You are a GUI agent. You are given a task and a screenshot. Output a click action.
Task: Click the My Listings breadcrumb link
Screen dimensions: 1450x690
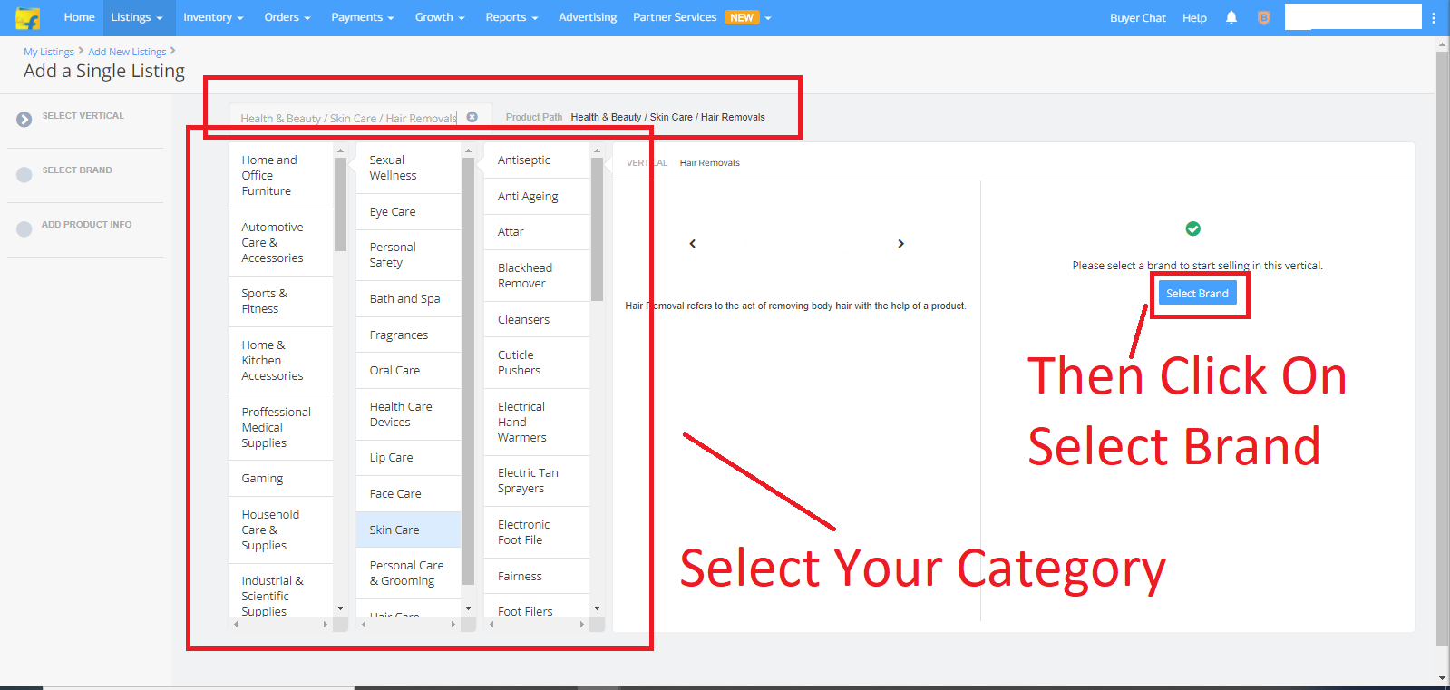[49, 52]
